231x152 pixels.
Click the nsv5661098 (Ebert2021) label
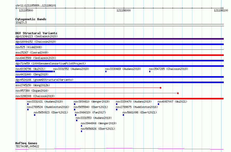pyautogui.click(x=140, y=112)
